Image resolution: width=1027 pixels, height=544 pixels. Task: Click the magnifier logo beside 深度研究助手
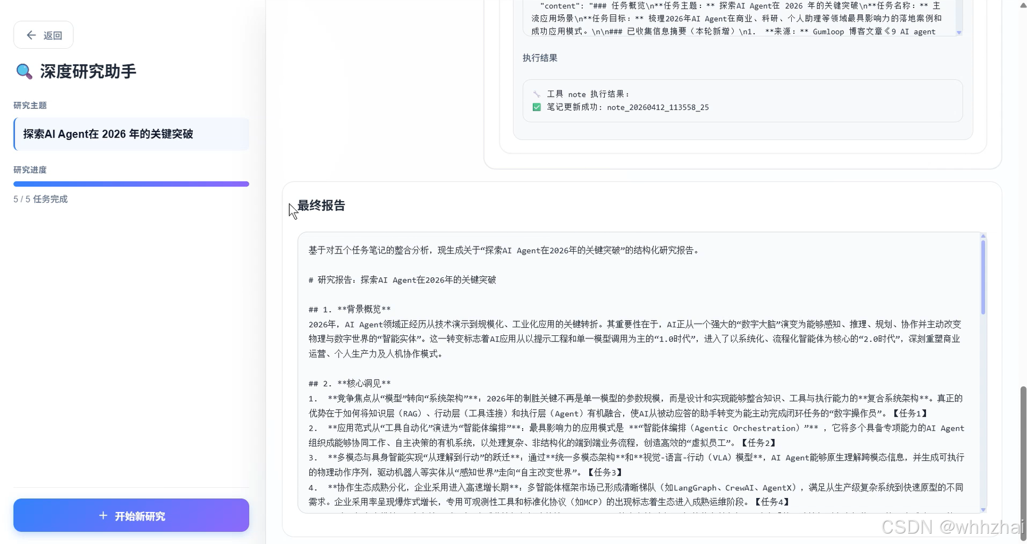point(24,72)
